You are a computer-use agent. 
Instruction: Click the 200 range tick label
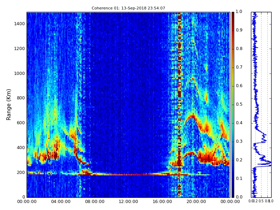click(x=21, y=173)
